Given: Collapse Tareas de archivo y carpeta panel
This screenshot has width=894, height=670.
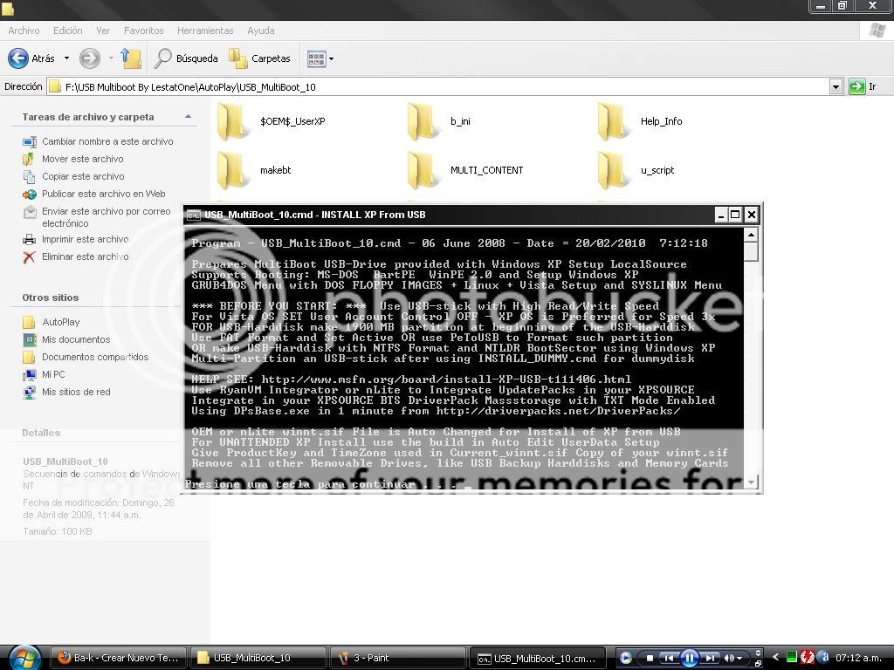Looking at the screenshot, I should 188,117.
